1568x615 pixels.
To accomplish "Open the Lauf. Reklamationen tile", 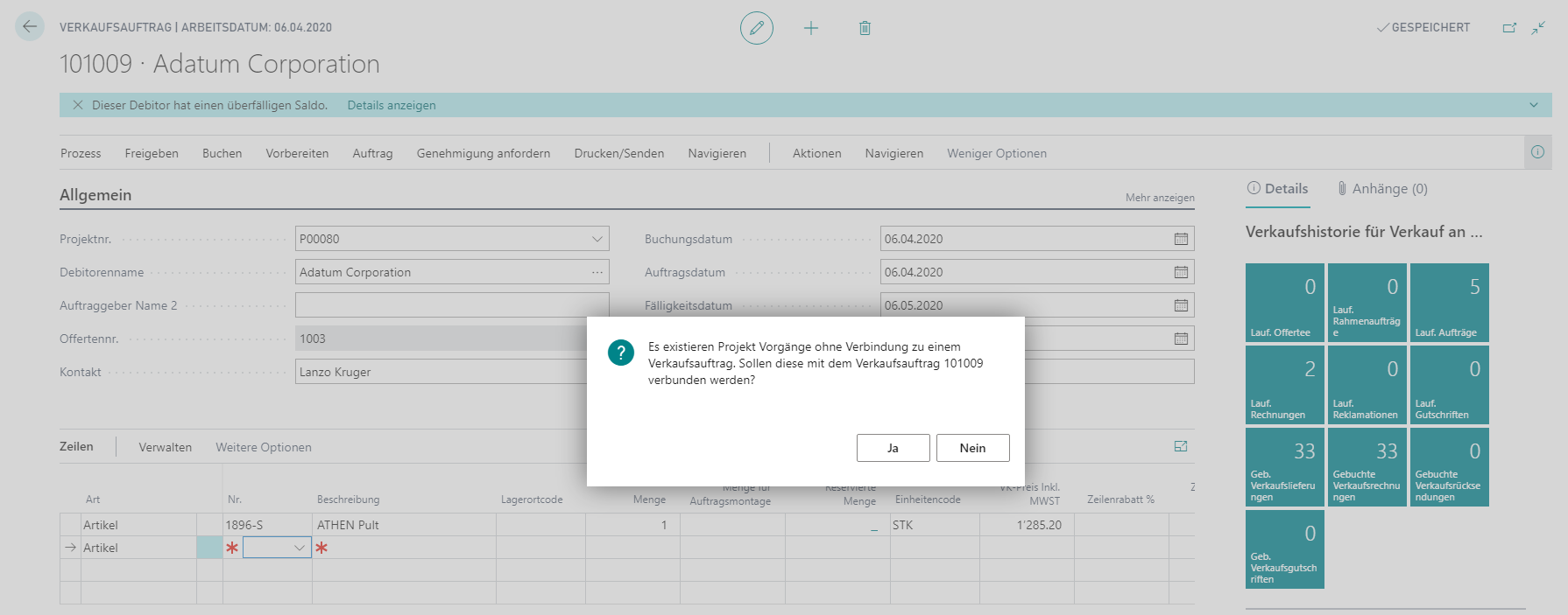I will coord(1367,385).
